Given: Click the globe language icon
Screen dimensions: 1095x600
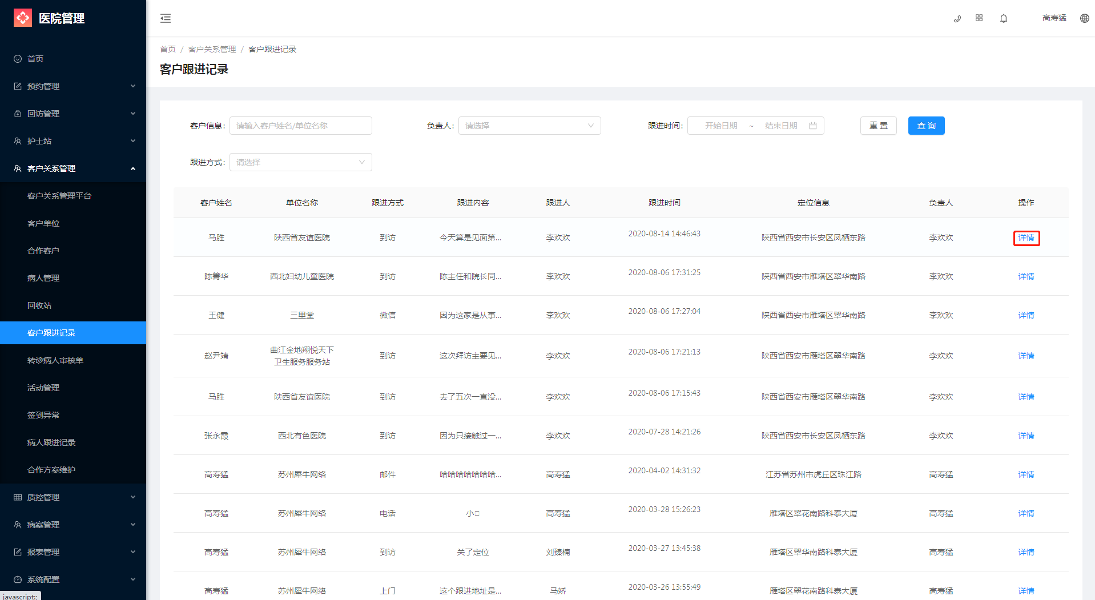Looking at the screenshot, I should tap(1085, 18).
